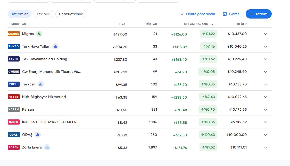The image size is (290, 166).
Task: Click the %0,05 gain badge for CWENE
Action: [x=208, y=72]
